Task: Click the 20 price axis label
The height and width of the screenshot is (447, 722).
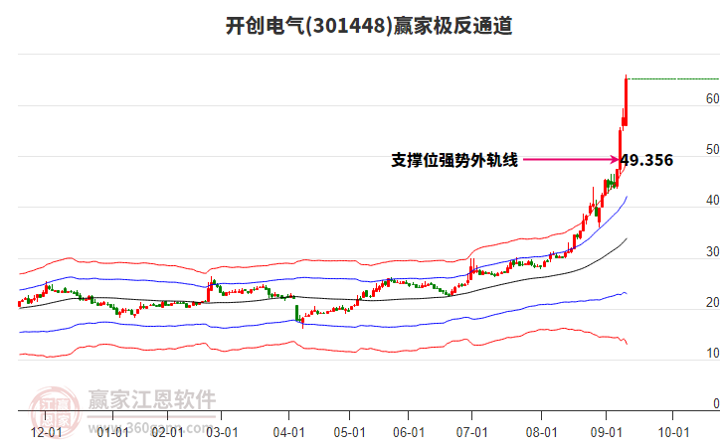Action: 712,302
